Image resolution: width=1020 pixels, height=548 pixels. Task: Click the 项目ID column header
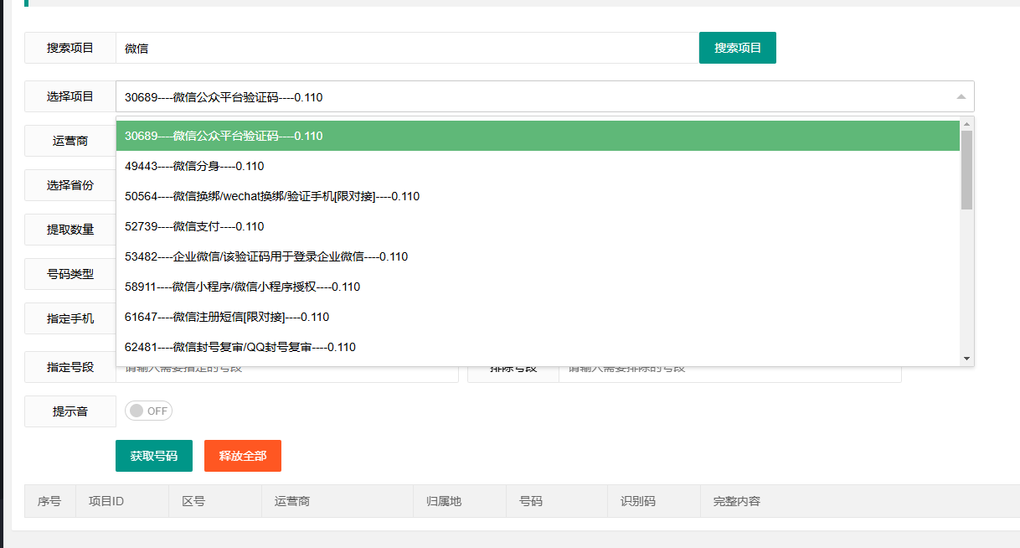122,501
